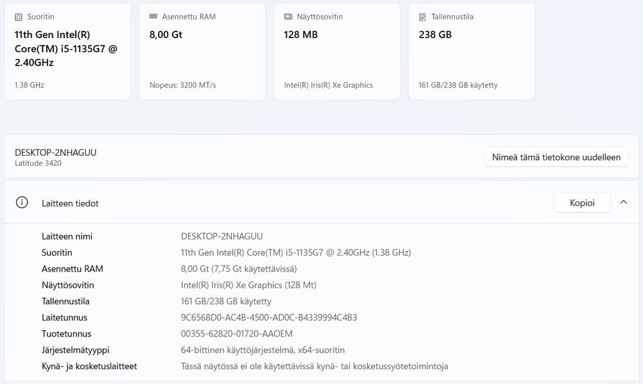Click the Laitetunnus value 9C6568D0-AC4B-4500-AD0C-B4339994C4B3
Screen dimensions: 643x384
(x=269, y=318)
